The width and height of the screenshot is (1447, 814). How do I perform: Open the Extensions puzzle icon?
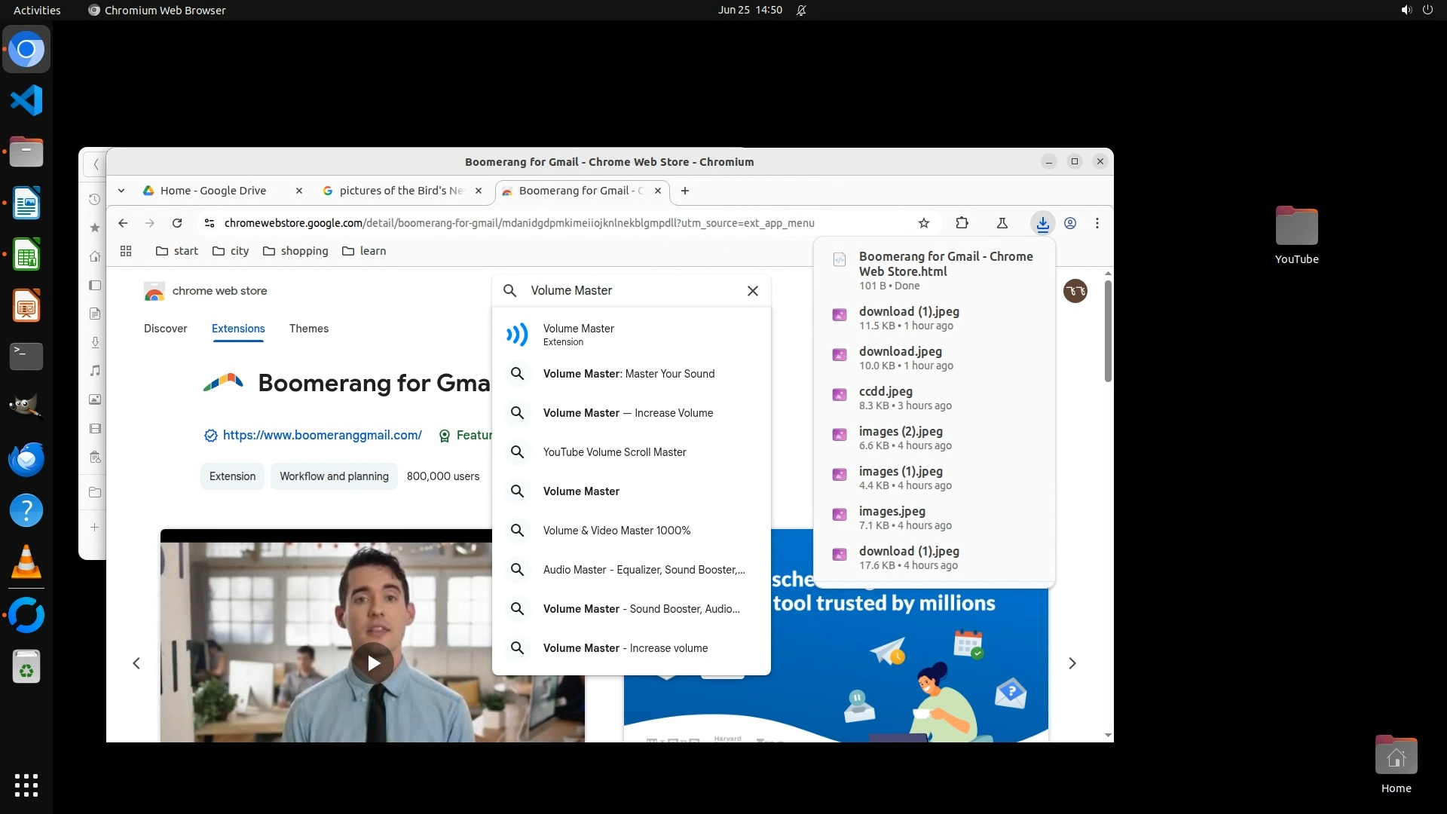(962, 223)
